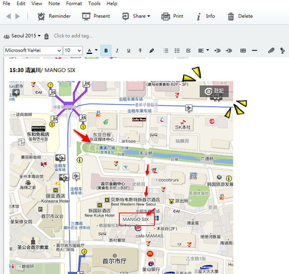Insert a numbered list
289x274 pixels.
[x=177, y=50]
